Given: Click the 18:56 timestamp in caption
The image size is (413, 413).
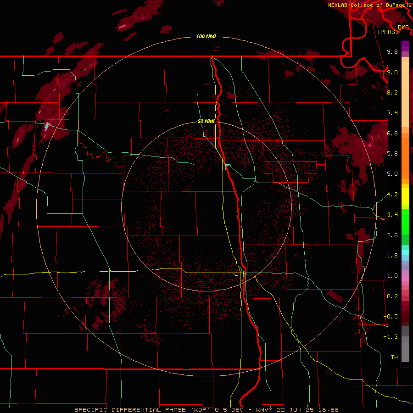Looking at the screenshot, I should point(329,410).
